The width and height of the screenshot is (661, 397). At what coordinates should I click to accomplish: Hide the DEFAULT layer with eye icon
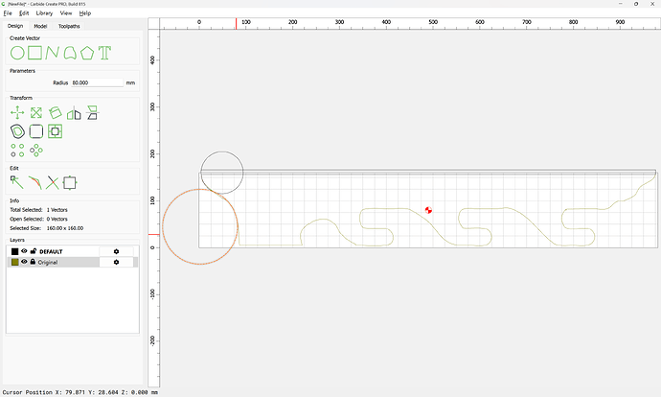tap(24, 251)
